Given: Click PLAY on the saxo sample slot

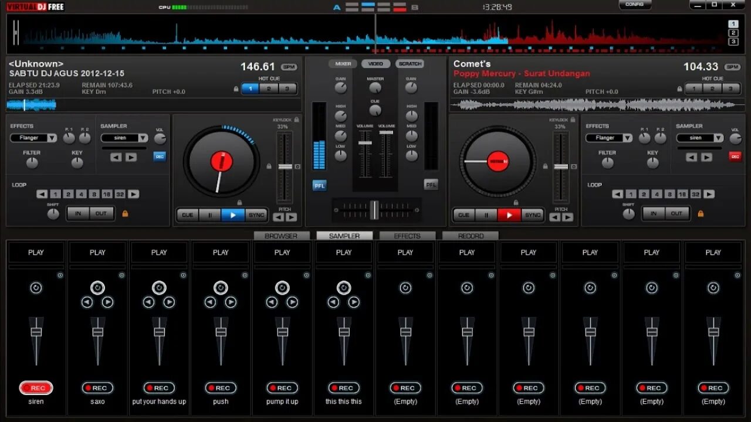Looking at the screenshot, I should click(x=97, y=253).
